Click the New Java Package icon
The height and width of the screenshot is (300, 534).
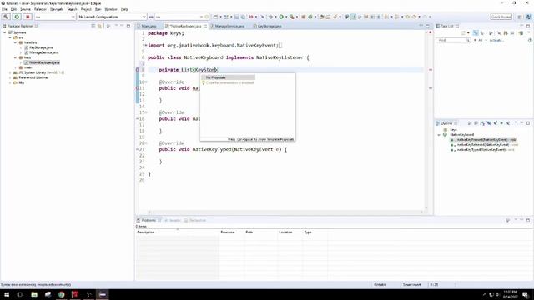coord(304,17)
